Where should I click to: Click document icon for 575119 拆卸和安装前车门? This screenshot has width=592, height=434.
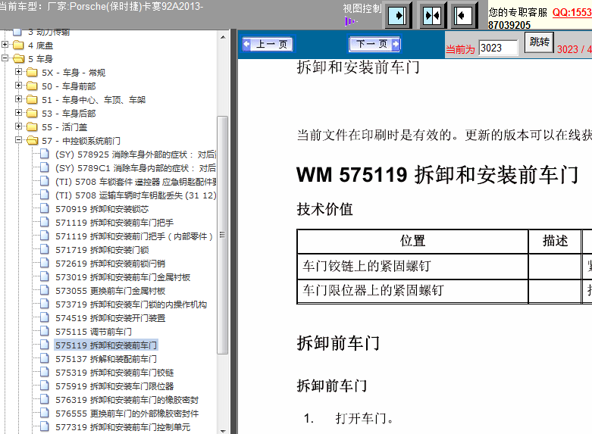pyautogui.click(x=45, y=345)
